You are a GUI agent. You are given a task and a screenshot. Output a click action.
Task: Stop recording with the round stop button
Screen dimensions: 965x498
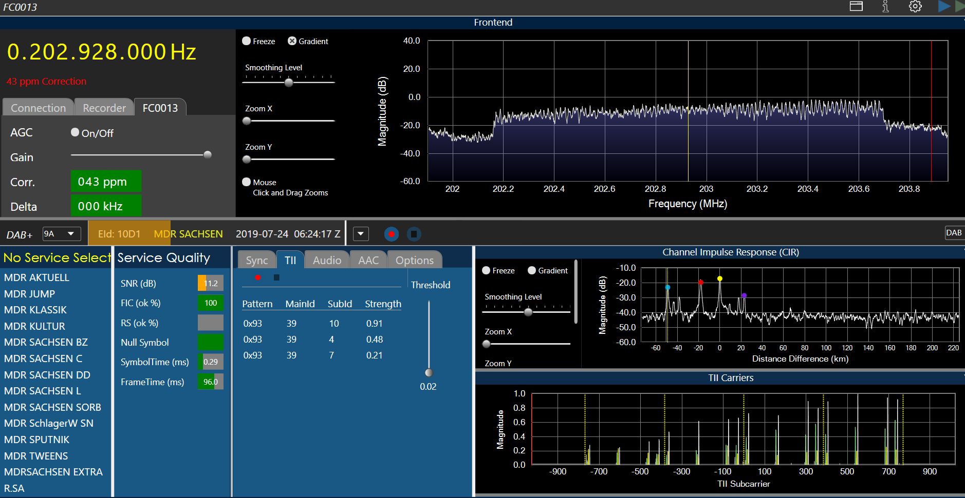coord(414,234)
